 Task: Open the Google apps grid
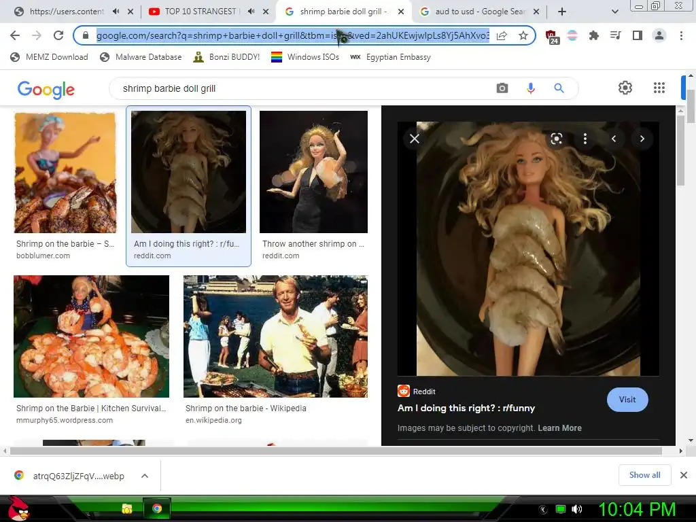659,88
